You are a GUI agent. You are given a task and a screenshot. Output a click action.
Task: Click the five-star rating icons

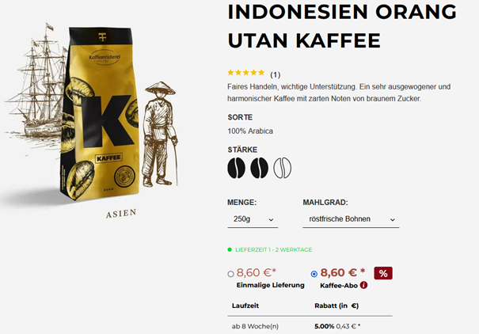coord(246,73)
